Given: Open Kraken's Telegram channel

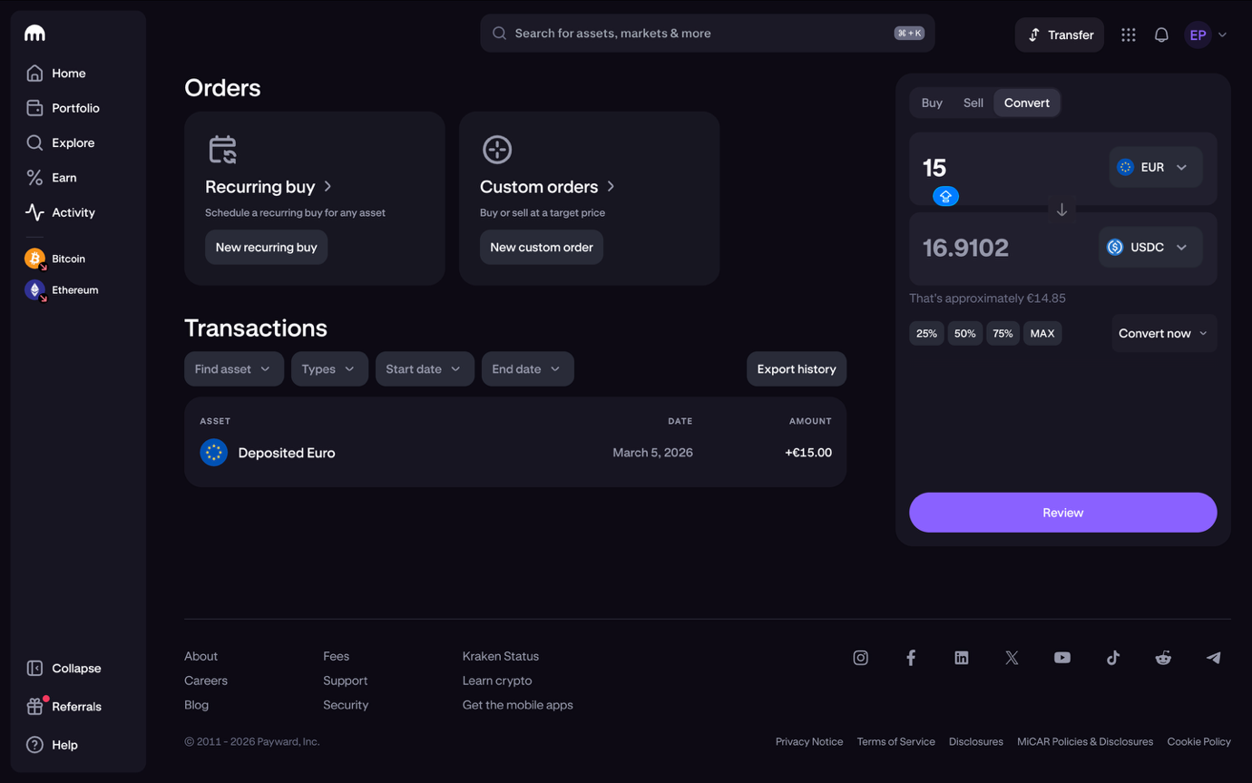Looking at the screenshot, I should pyautogui.click(x=1214, y=658).
